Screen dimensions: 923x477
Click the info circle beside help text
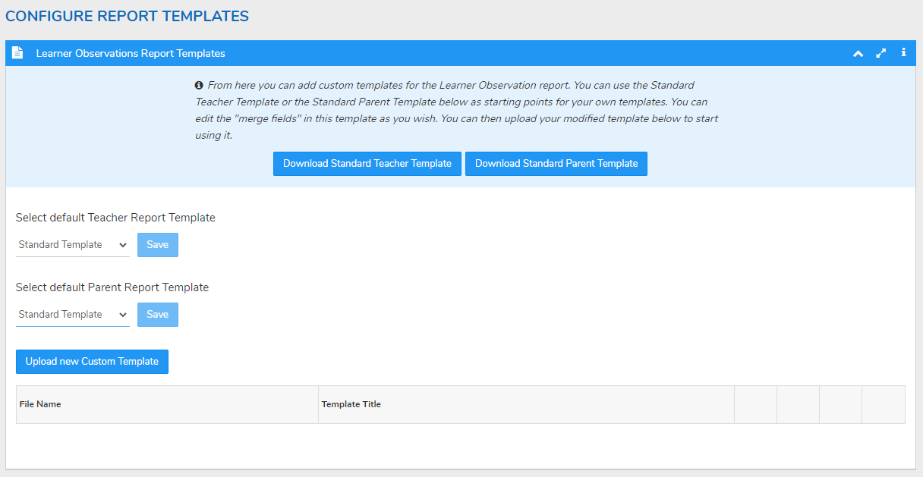click(199, 85)
